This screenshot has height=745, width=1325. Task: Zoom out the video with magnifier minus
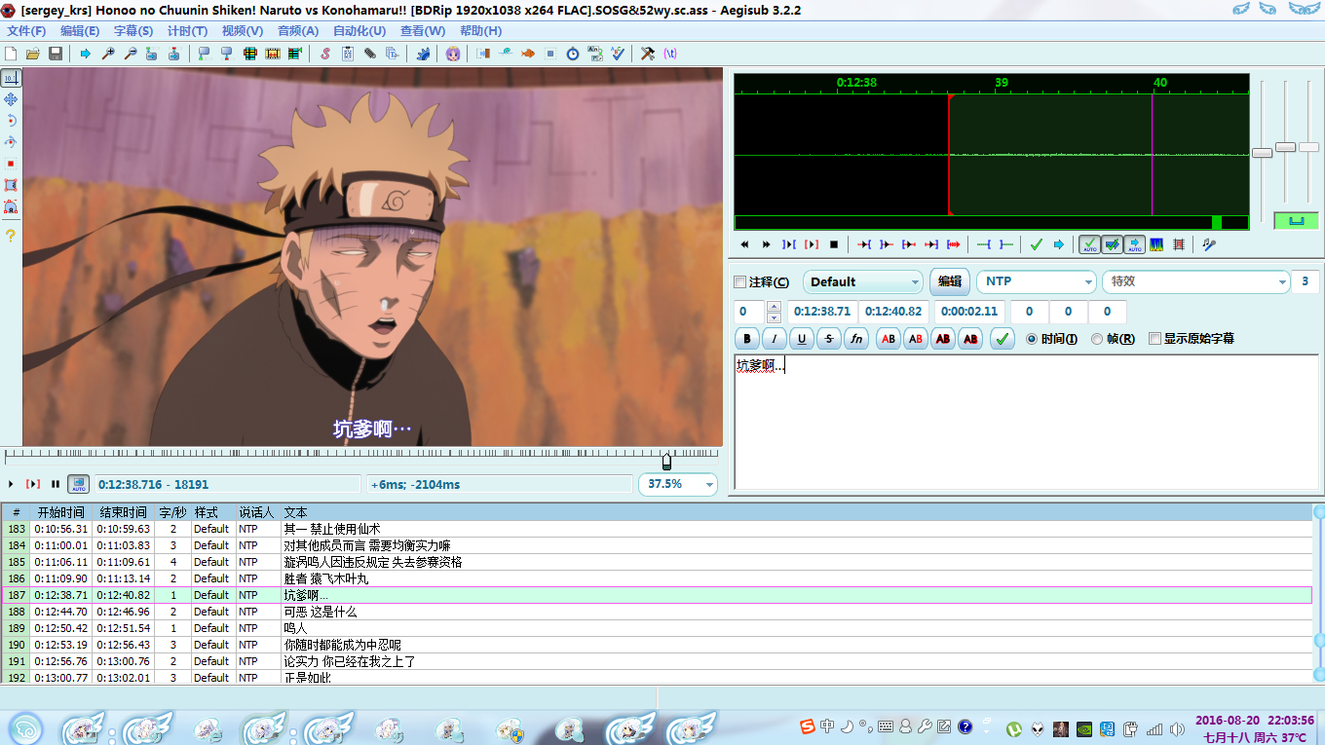(x=131, y=54)
